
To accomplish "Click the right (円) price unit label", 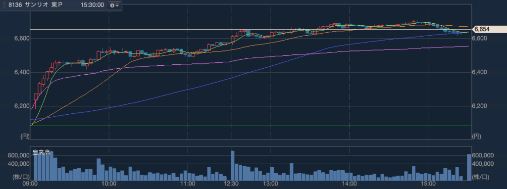I will pyautogui.click(x=477, y=137).
